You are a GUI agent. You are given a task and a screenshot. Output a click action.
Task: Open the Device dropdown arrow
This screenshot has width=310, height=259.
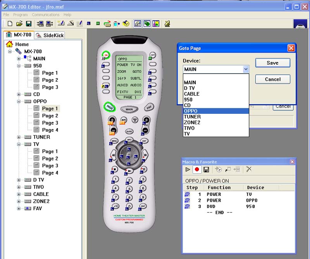246,69
